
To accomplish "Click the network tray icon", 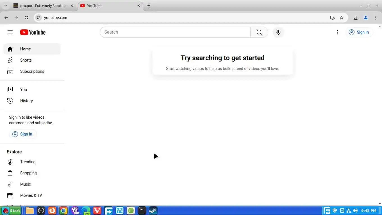I will [349, 211].
